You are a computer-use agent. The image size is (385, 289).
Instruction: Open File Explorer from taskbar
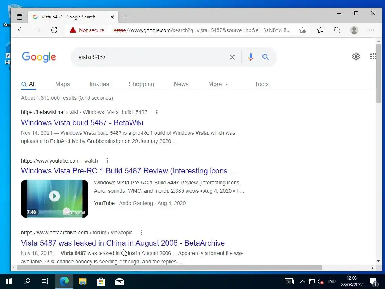point(82,281)
